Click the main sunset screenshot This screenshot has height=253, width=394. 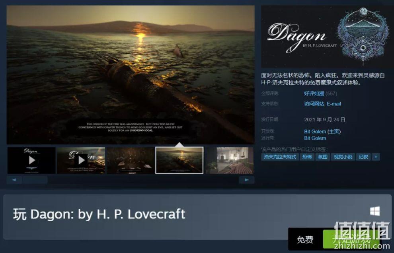point(131,75)
